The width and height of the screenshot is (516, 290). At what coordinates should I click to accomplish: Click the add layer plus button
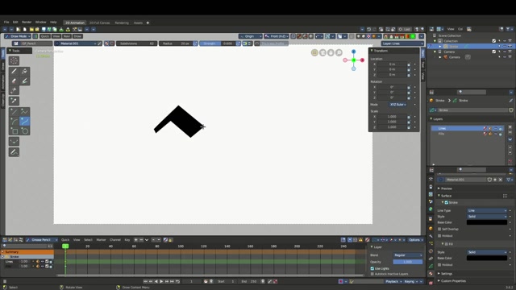pyautogui.click(x=510, y=127)
